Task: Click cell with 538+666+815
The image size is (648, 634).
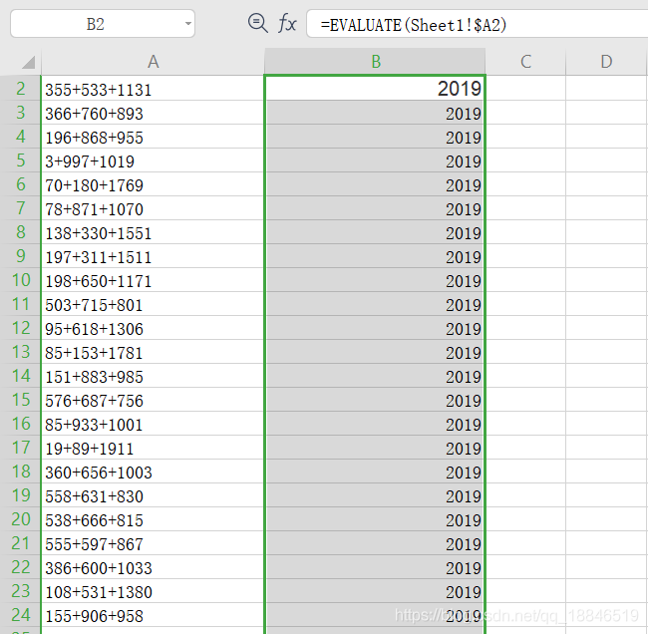Action: pyautogui.click(x=153, y=519)
